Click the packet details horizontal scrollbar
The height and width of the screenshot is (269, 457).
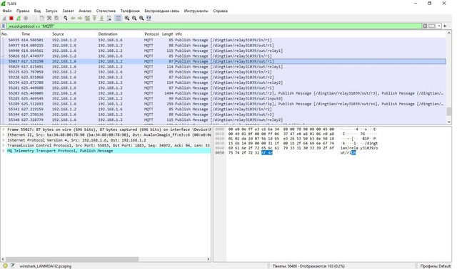click(72, 259)
